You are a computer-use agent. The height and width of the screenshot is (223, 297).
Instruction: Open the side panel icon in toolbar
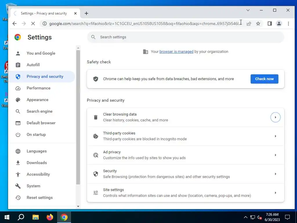(x=269, y=24)
